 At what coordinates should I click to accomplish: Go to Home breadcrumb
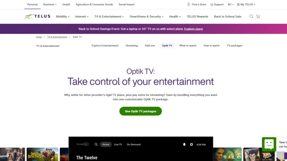click(39, 37)
